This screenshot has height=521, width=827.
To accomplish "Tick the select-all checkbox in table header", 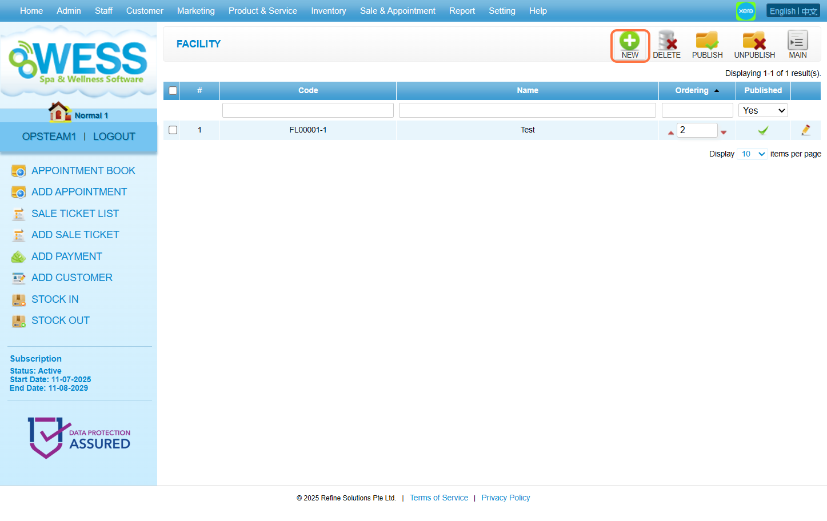I will pos(173,91).
